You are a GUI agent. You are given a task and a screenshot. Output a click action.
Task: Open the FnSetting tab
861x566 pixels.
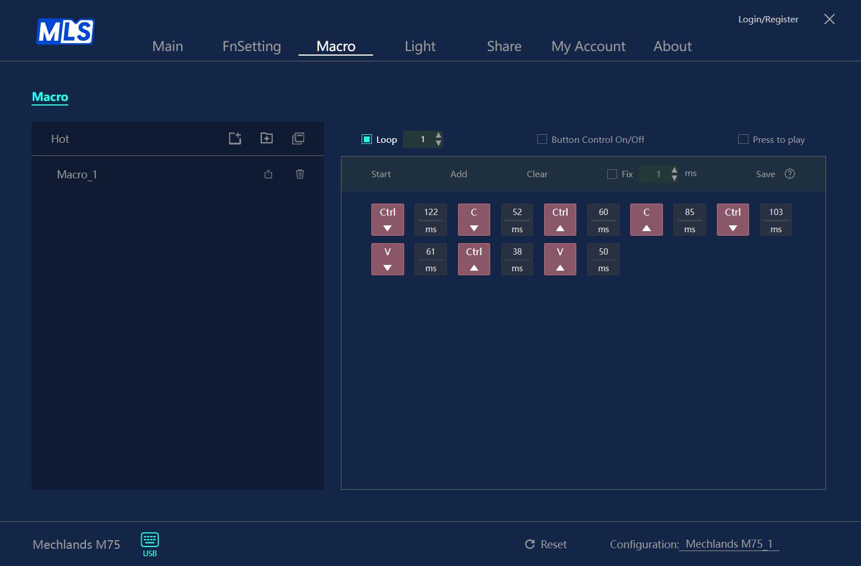pos(251,46)
